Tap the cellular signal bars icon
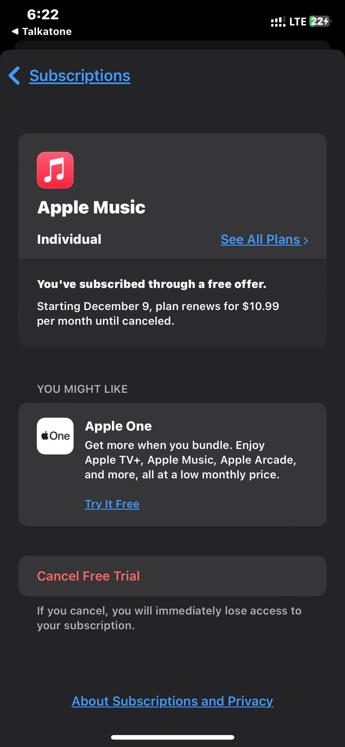 pos(278,22)
